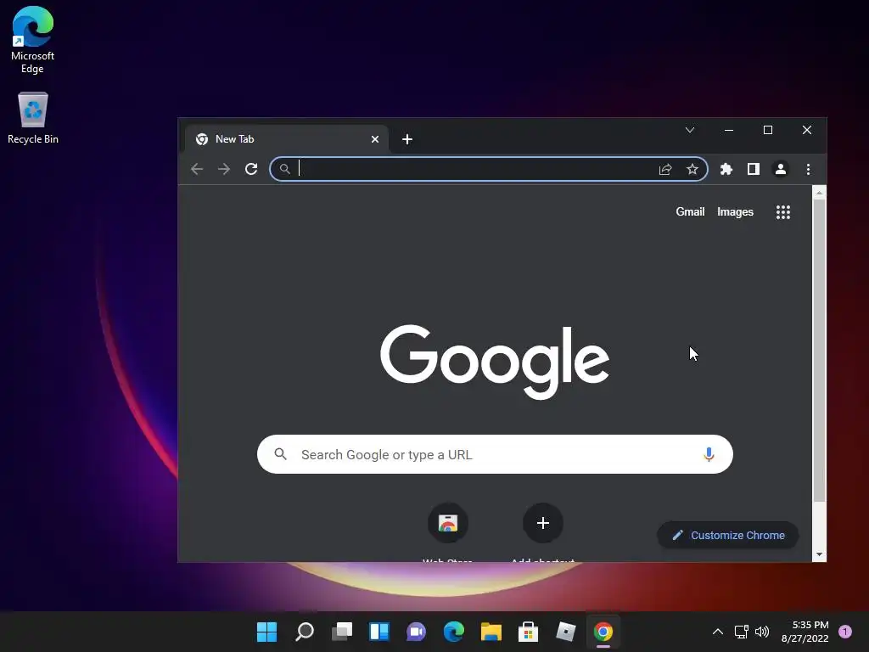
Task: Open Chat from the taskbar
Action: coord(416,632)
